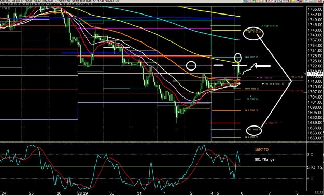Click the S2 1702.74 level label

[252, 99]
